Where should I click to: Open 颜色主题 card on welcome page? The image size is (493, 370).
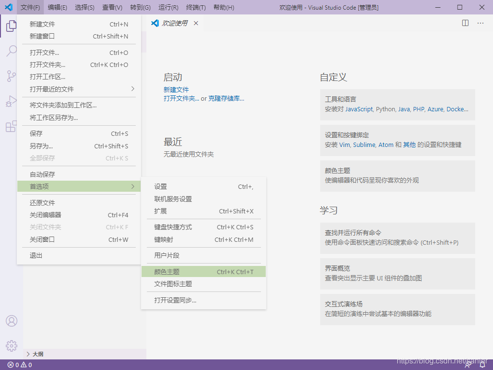(397, 176)
